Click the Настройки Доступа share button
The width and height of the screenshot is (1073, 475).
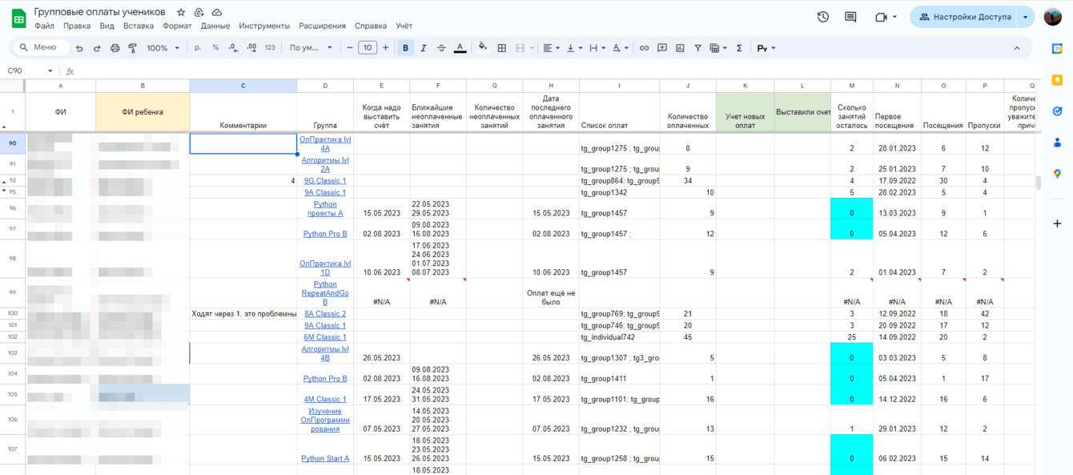tap(964, 17)
